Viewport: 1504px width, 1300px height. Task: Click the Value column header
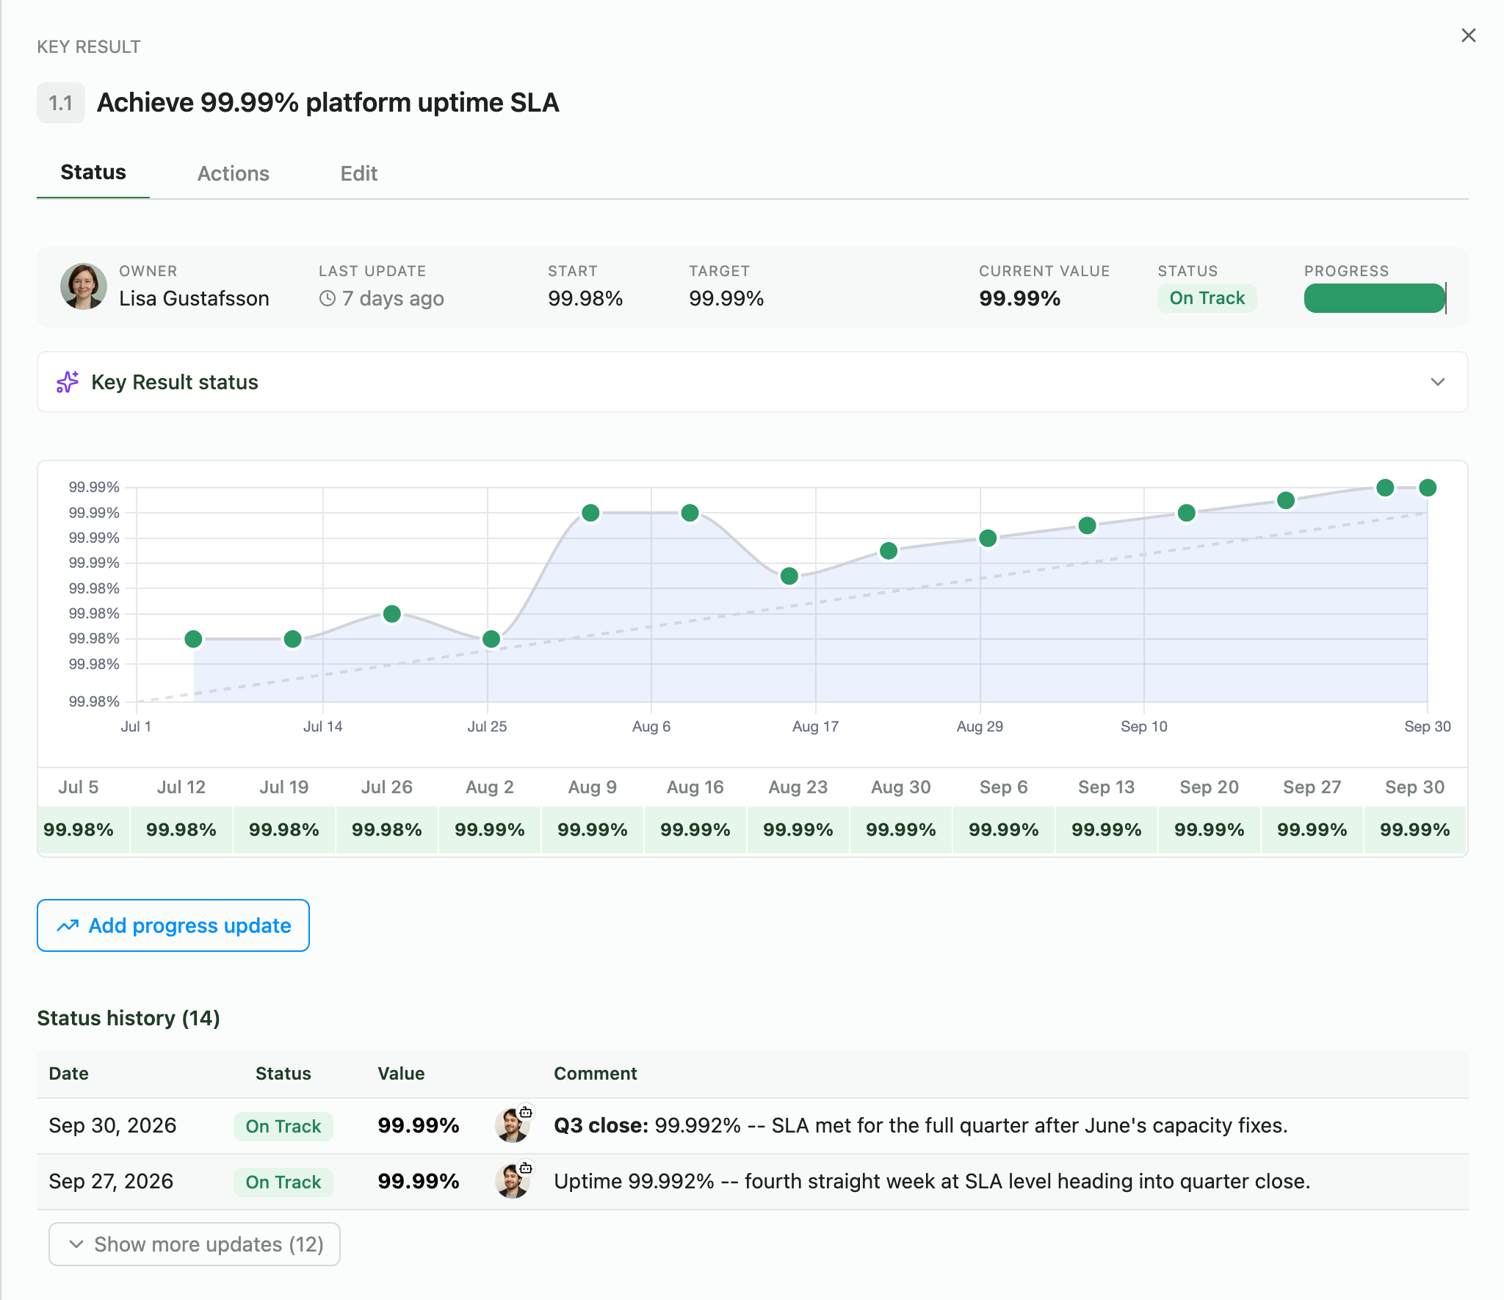(401, 1074)
